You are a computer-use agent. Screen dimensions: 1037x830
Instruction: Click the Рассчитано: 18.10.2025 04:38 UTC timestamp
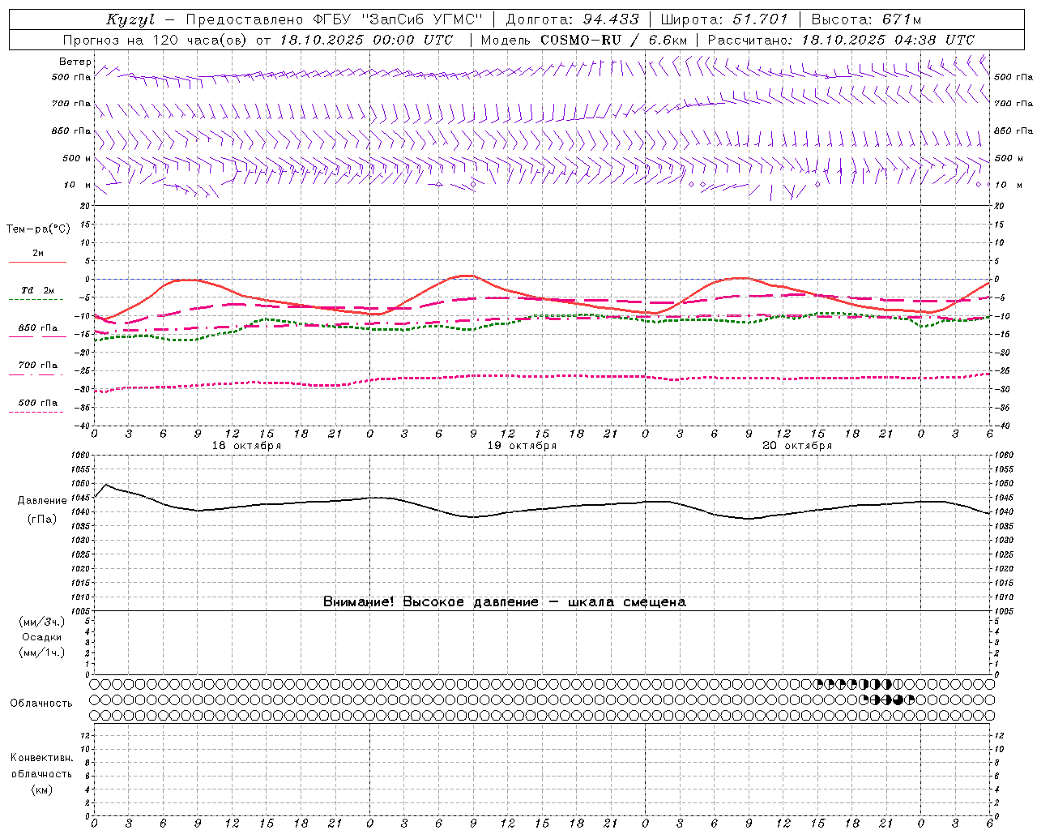pyautogui.click(x=841, y=40)
